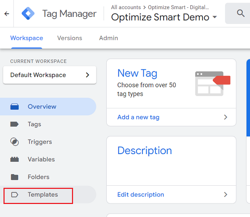Click the Tag Manager logo icon
Screen dimensions: 250x217
tap(28, 13)
